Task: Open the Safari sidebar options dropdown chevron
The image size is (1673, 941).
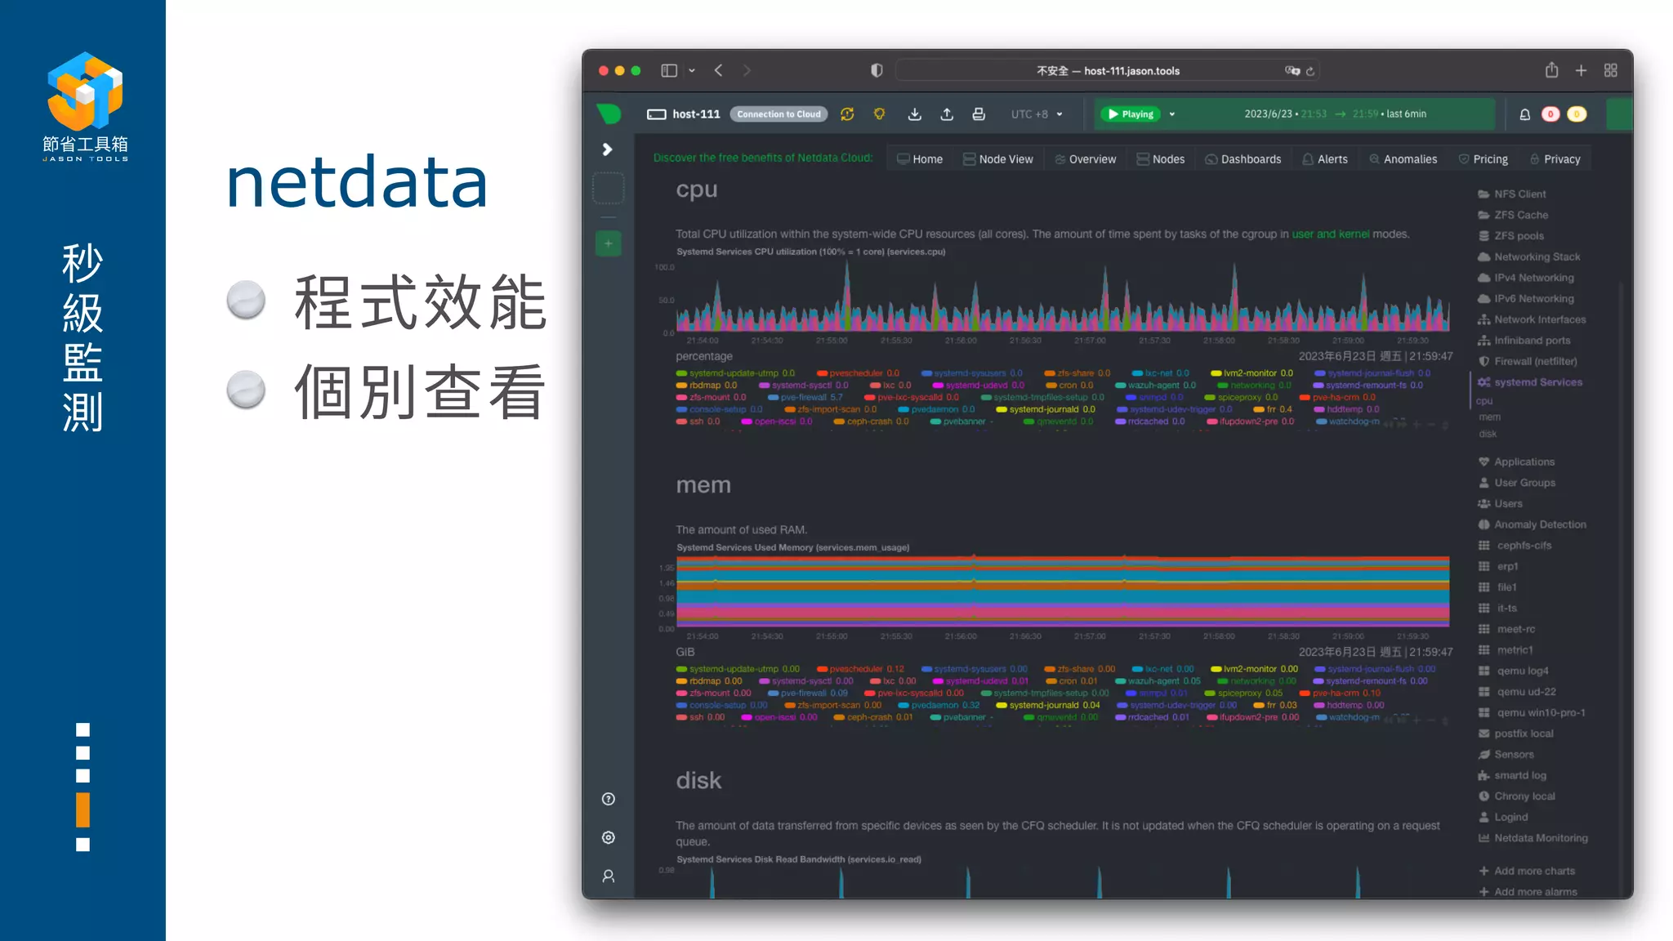Action: (692, 71)
